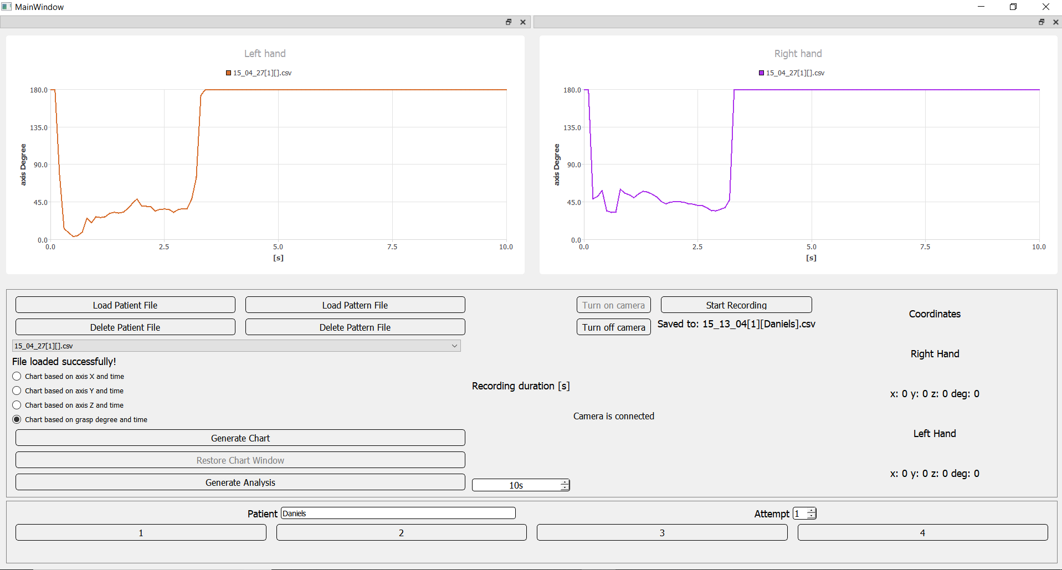The height and width of the screenshot is (570, 1062).
Task: Click the button labeled 4
Action: (923, 533)
